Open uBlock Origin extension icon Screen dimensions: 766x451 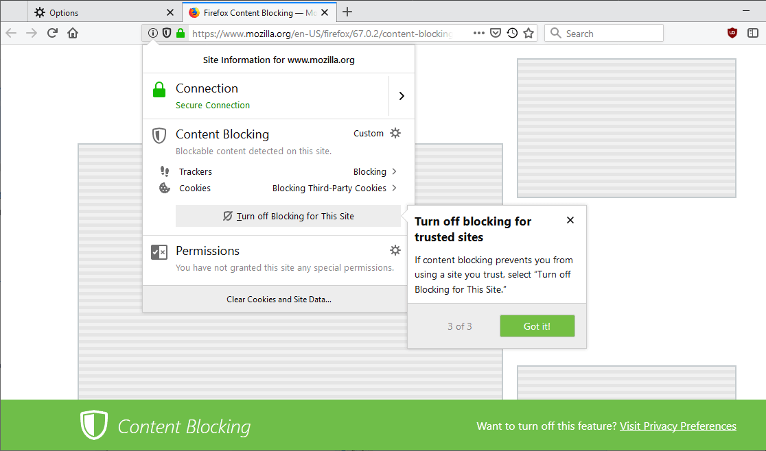pos(732,33)
